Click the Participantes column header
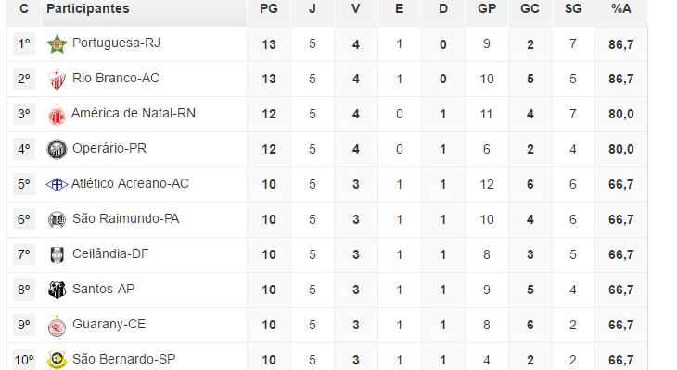Screen dimensions: 677x370 point(88,9)
